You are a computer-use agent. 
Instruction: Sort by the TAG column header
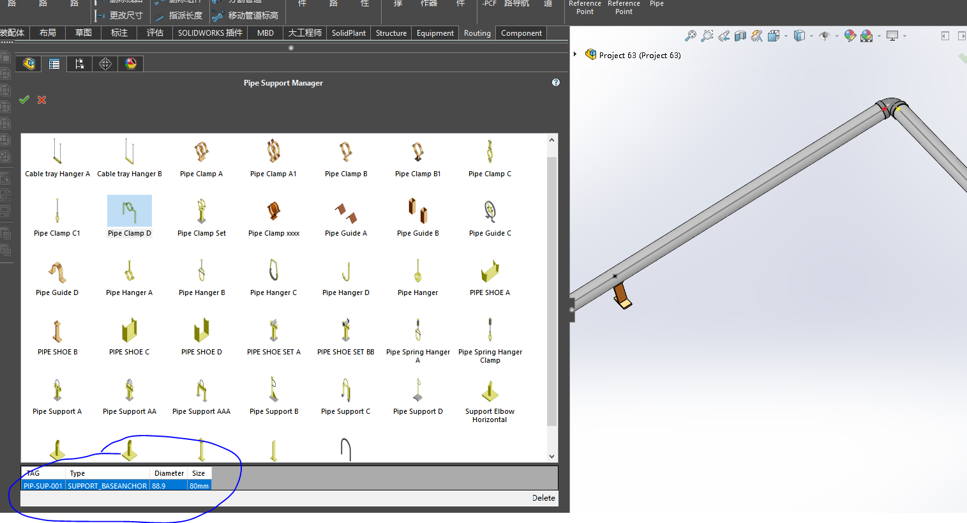(43, 473)
